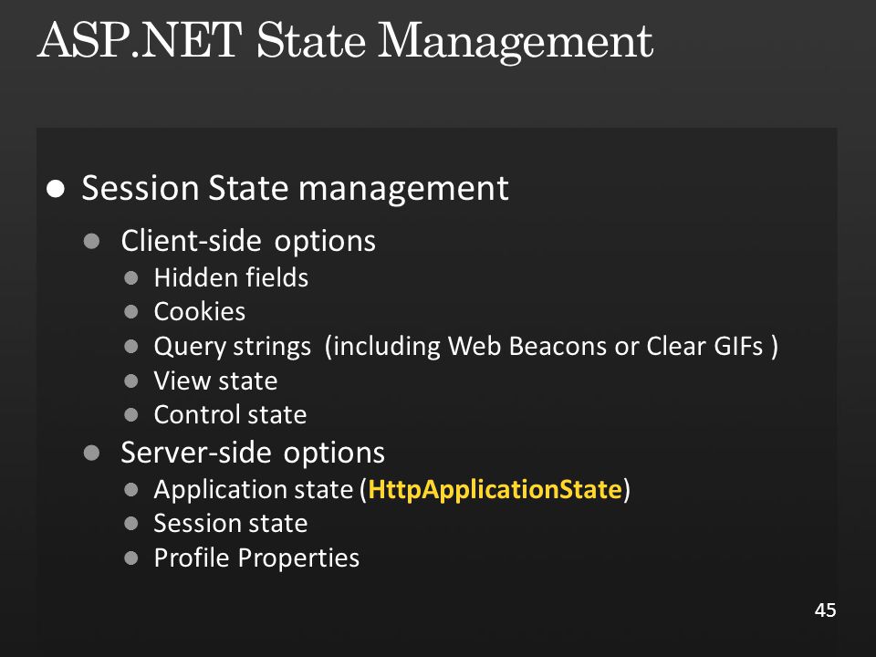The width and height of the screenshot is (876, 657).
Task: Click the Hidden fields bullet point
Action: tap(131, 277)
